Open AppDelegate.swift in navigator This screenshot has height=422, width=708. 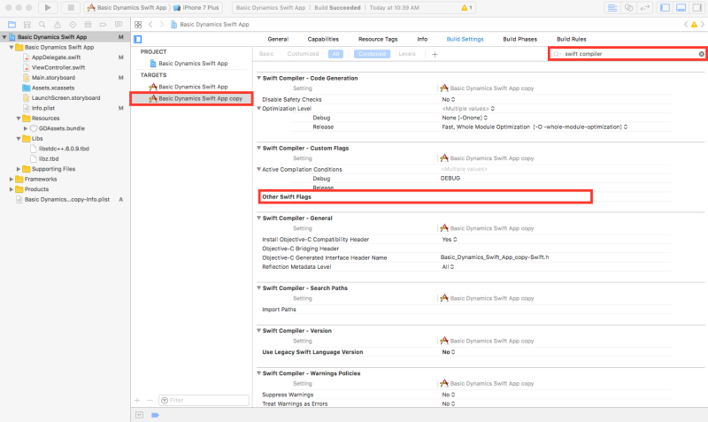(x=56, y=58)
